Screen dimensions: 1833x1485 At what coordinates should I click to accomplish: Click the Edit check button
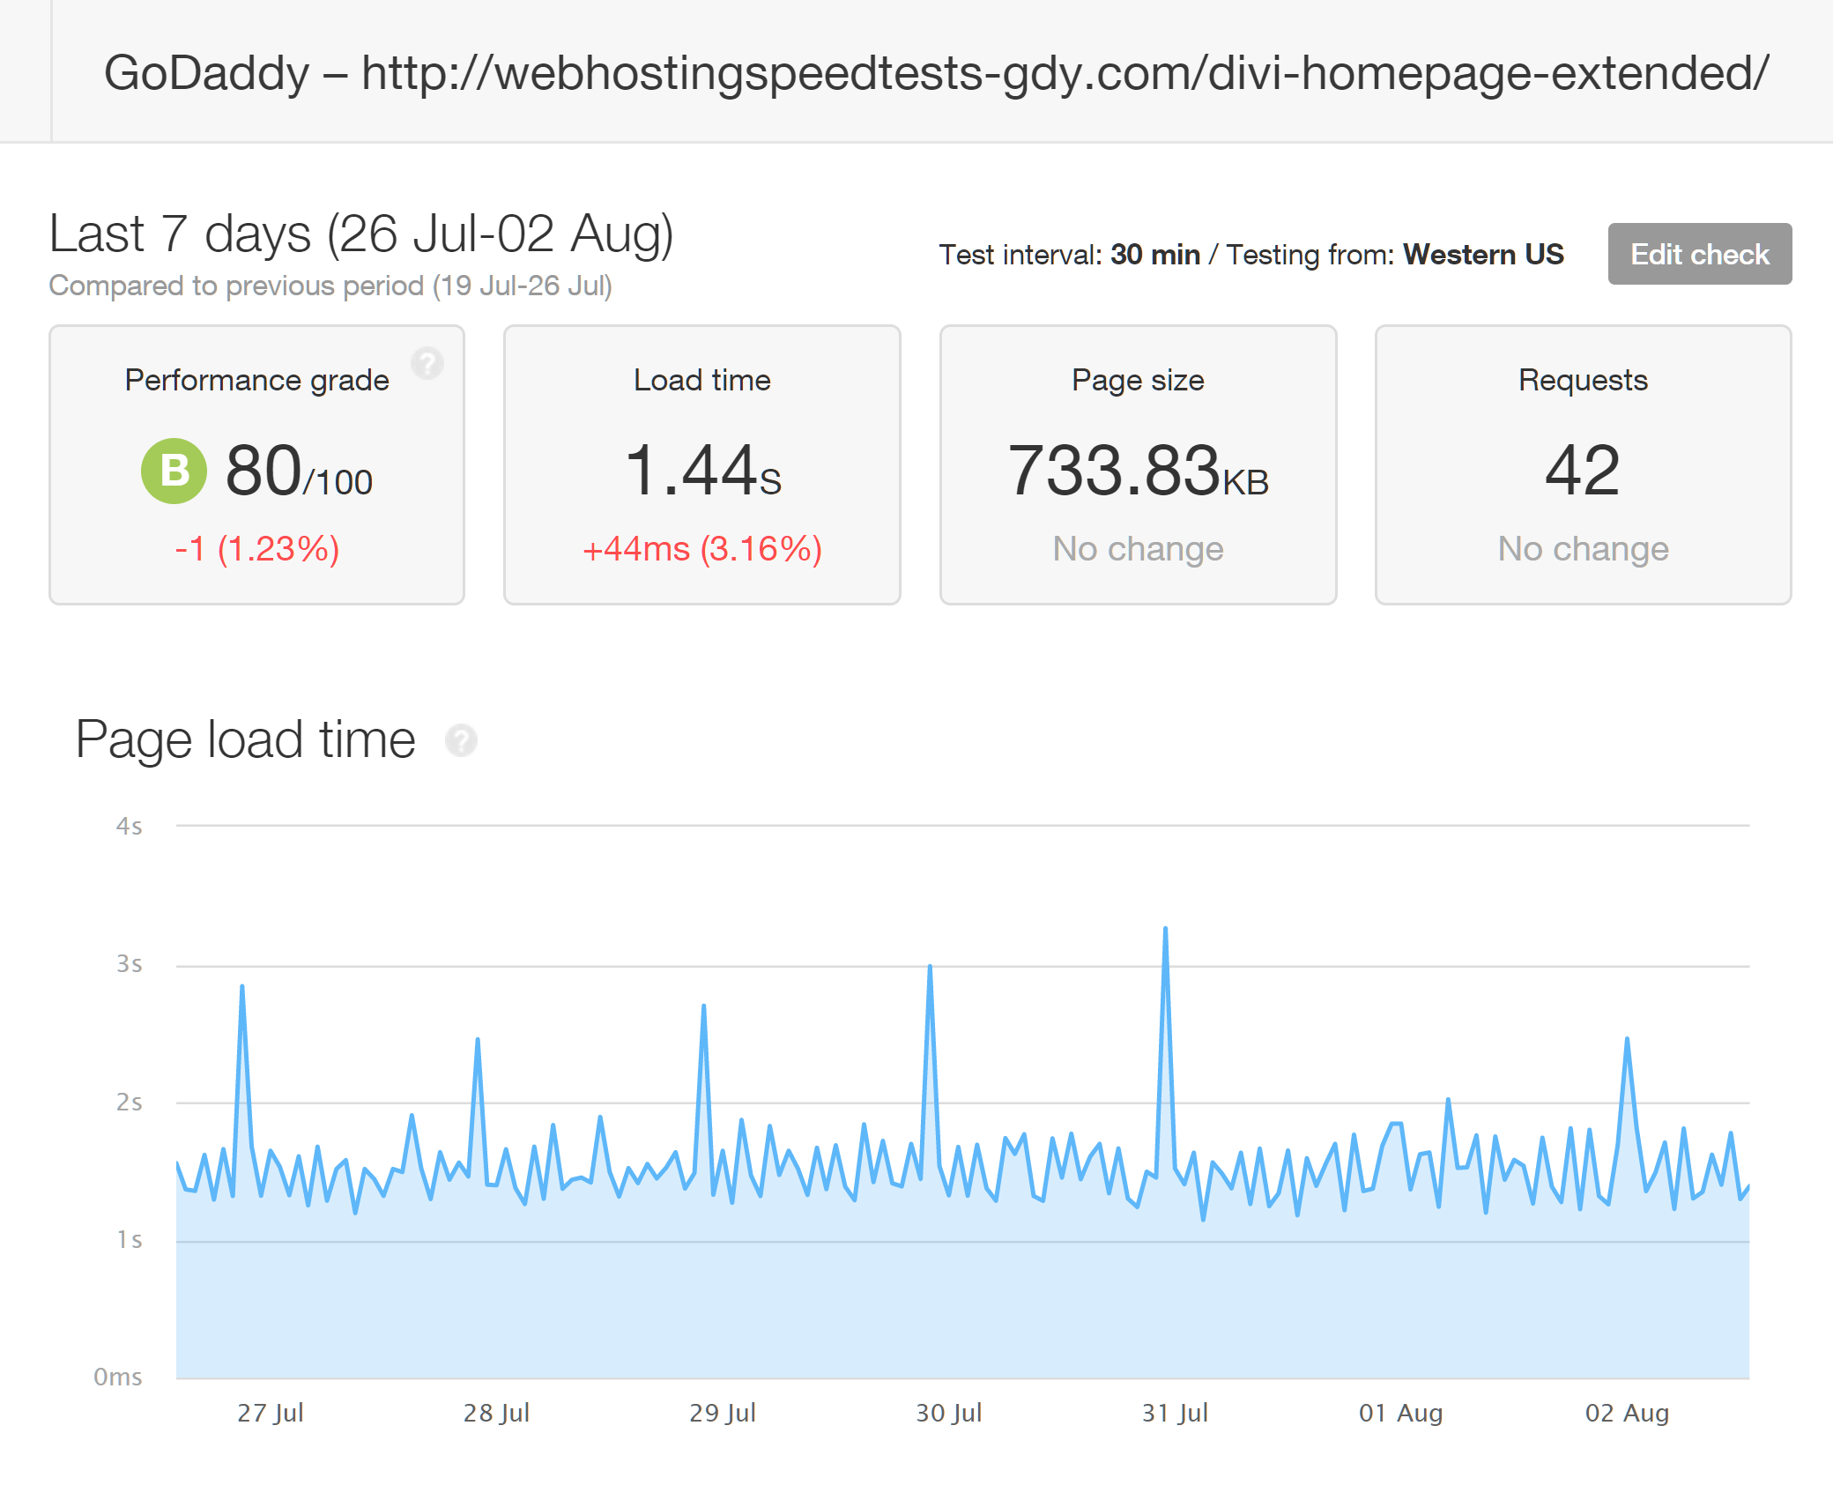click(x=1699, y=254)
